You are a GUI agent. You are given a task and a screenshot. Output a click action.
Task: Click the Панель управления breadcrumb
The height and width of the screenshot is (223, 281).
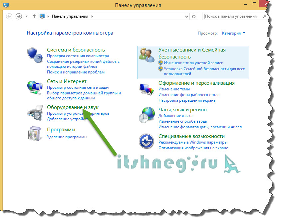coord(70,17)
